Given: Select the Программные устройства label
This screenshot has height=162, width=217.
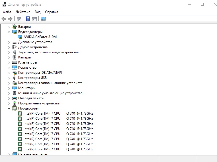Looking at the screenshot, I should point(39,103).
